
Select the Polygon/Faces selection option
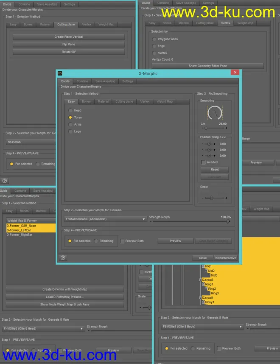tap(154, 39)
